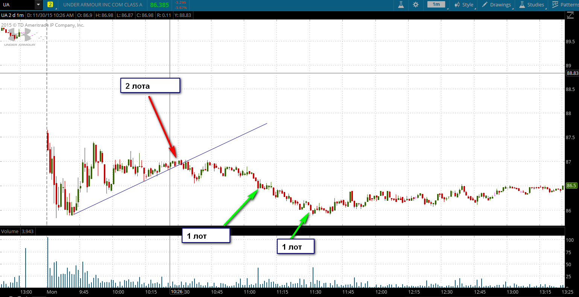Open the Studies menu

(532, 5)
